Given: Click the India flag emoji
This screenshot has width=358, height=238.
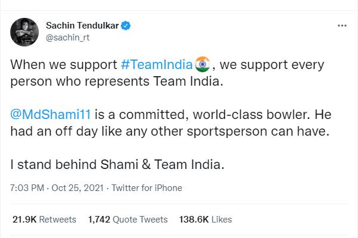Looking at the screenshot, I should 202,64.
